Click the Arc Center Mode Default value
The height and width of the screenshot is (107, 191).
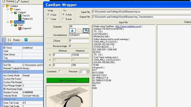(33, 75)
